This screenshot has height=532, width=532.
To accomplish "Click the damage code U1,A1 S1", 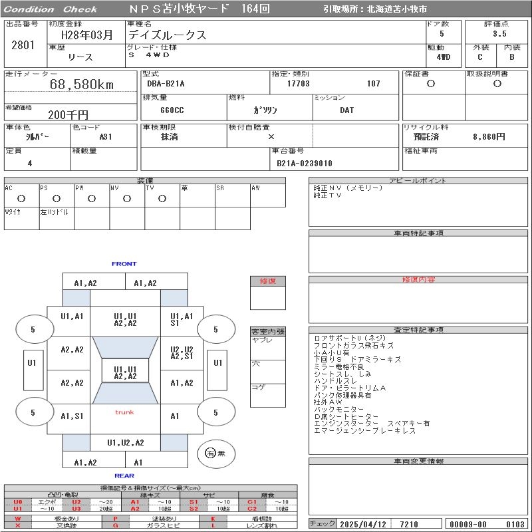I will tap(182, 320).
